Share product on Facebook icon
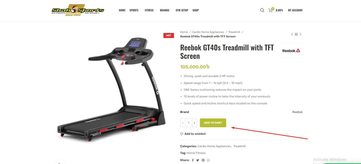Image resolution: width=361 pixels, height=164 pixels. pos(193,160)
